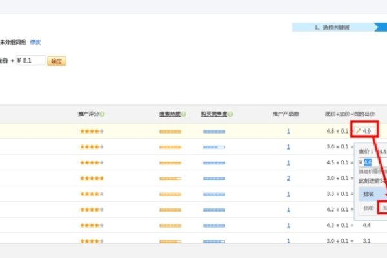The width and height of the screenshot is (387, 258).
Task: Click the five-star rating in the table
Action: point(92,178)
